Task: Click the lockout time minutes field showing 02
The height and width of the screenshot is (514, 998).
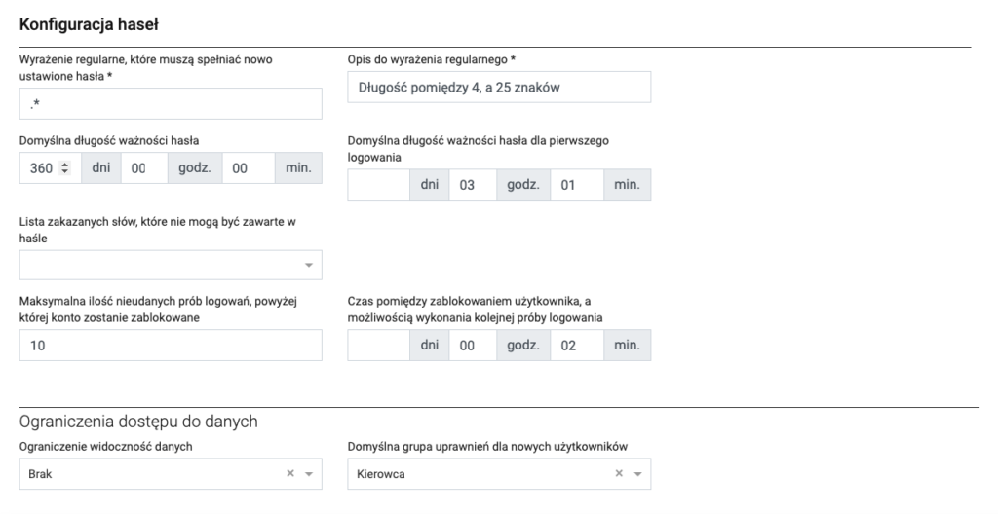Action: [576, 345]
